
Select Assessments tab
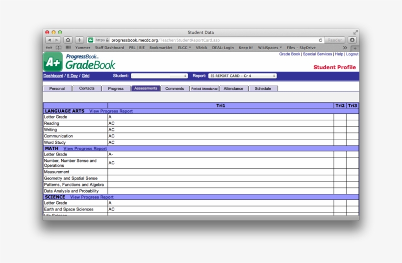146,88
